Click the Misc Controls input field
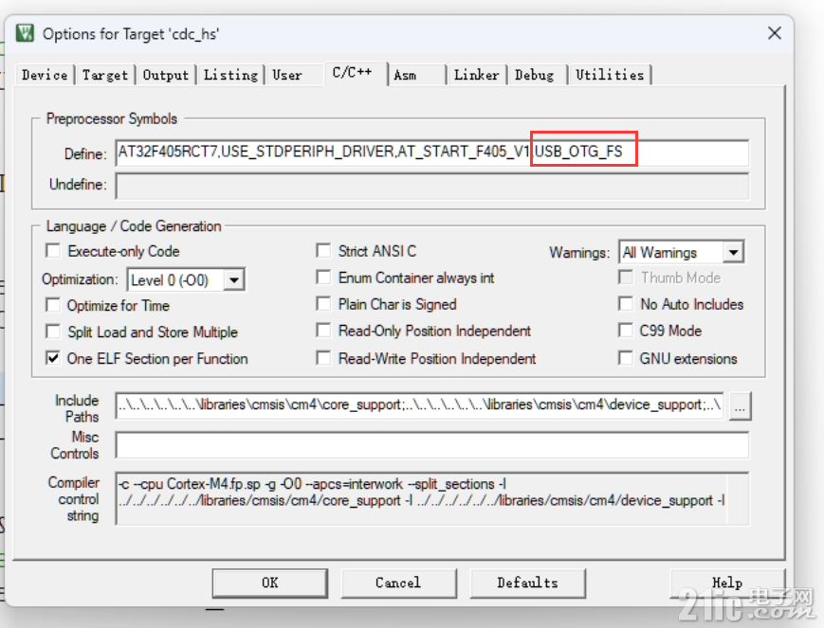 point(432,445)
